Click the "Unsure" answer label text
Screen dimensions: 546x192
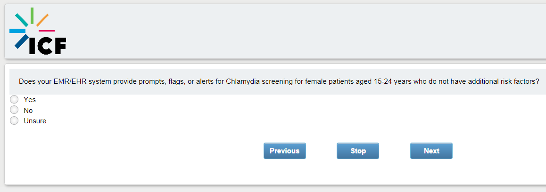pos(35,121)
